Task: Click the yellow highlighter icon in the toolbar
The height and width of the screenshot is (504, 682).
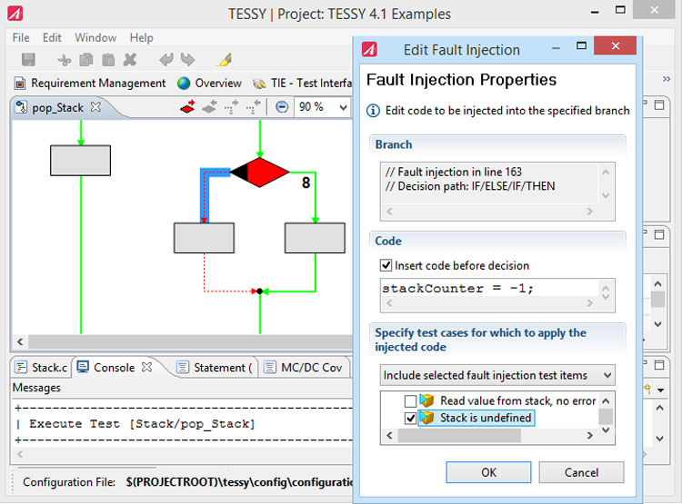Action: (x=224, y=60)
